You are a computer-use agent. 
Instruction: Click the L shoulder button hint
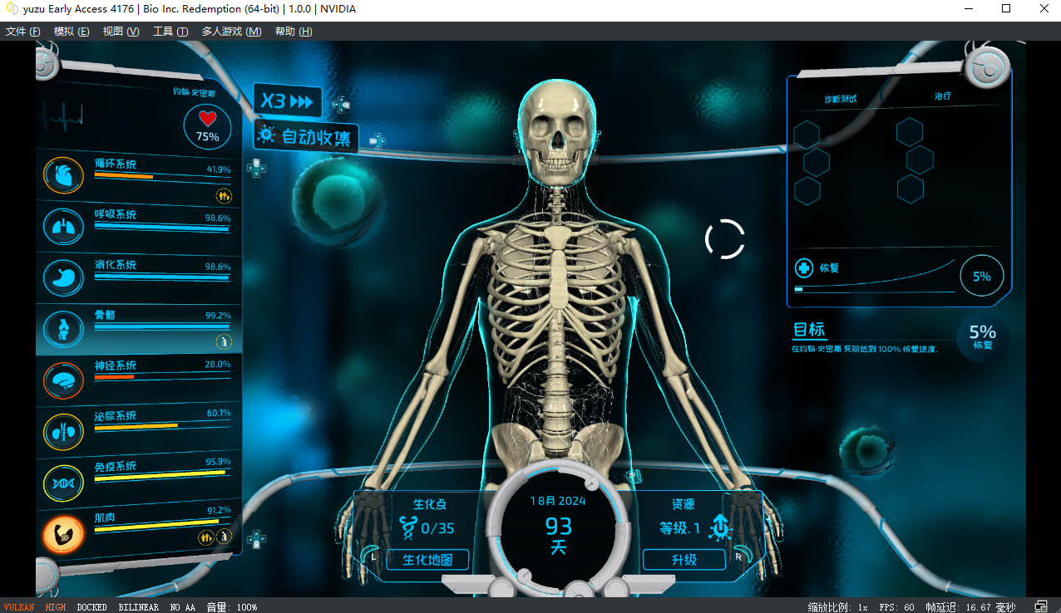coord(370,556)
